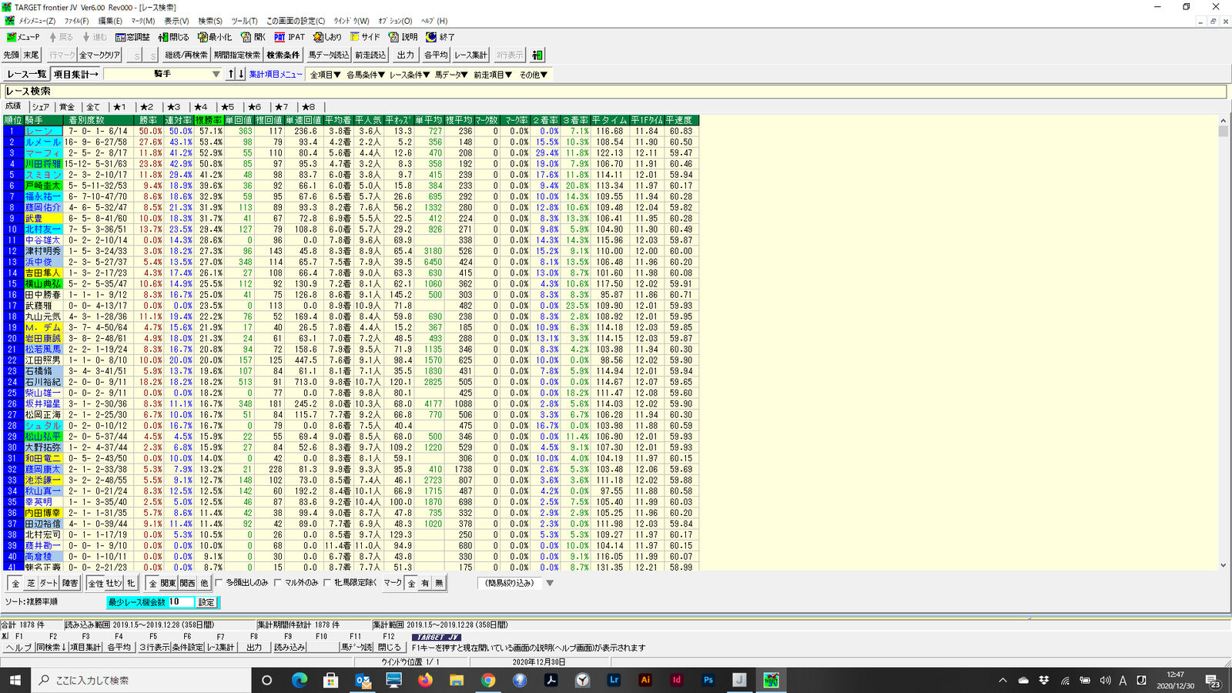Screen dimensions: 1232x693
Task: Open the 検索(S) menu
Action: [210, 21]
